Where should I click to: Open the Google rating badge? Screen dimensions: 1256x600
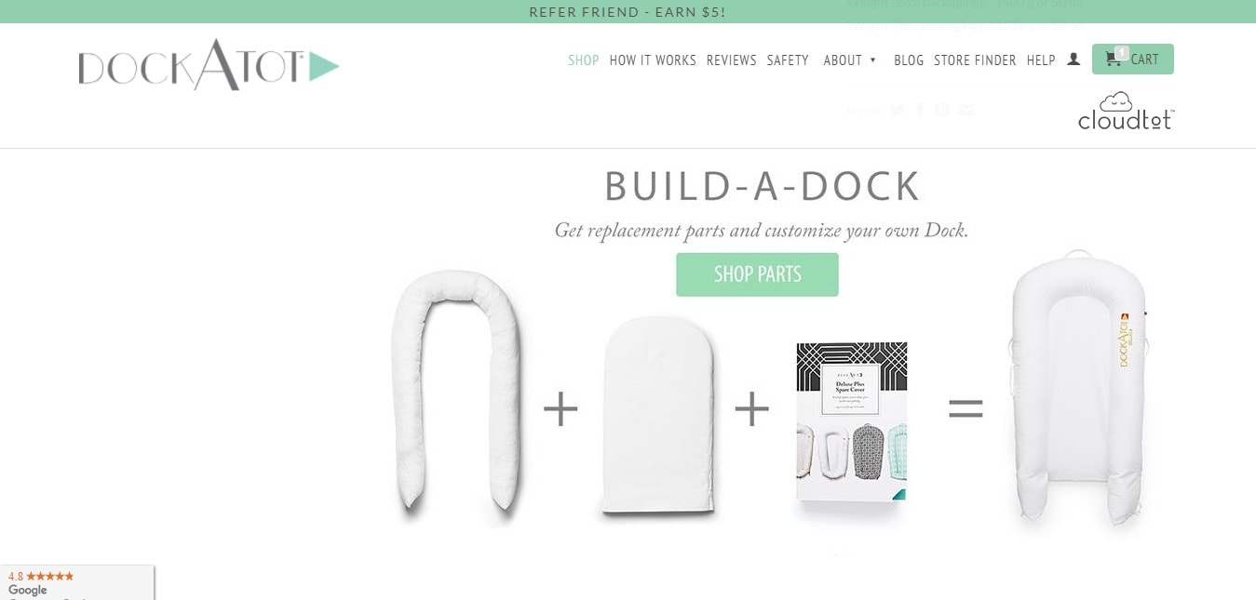(x=76, y=583)
